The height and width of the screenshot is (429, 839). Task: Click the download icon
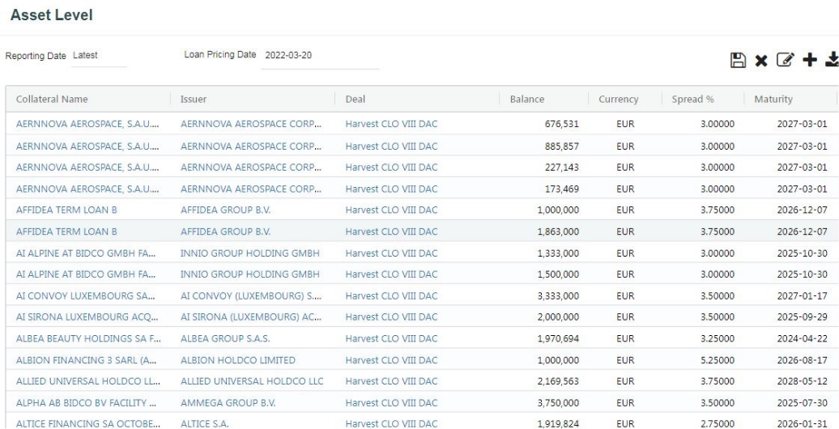[832, 60]
